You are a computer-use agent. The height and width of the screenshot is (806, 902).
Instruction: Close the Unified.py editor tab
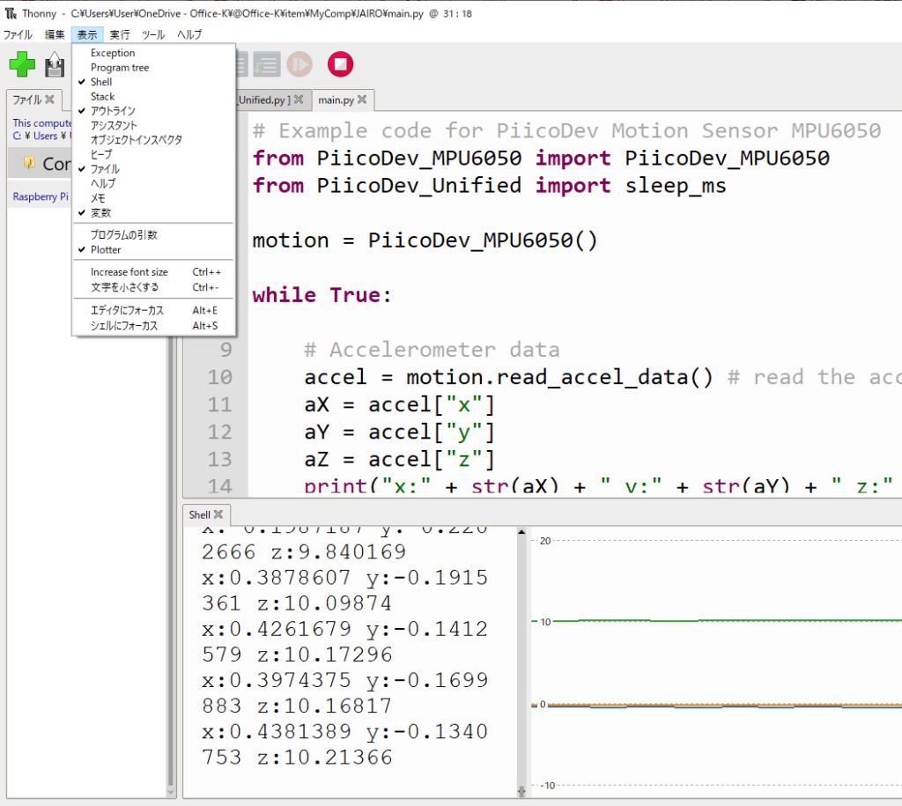click(299, 100)
